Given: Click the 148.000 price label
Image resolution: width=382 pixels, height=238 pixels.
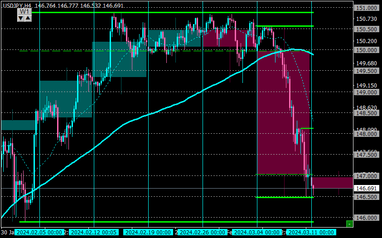Looking at the screenshot, I should 367,134.
